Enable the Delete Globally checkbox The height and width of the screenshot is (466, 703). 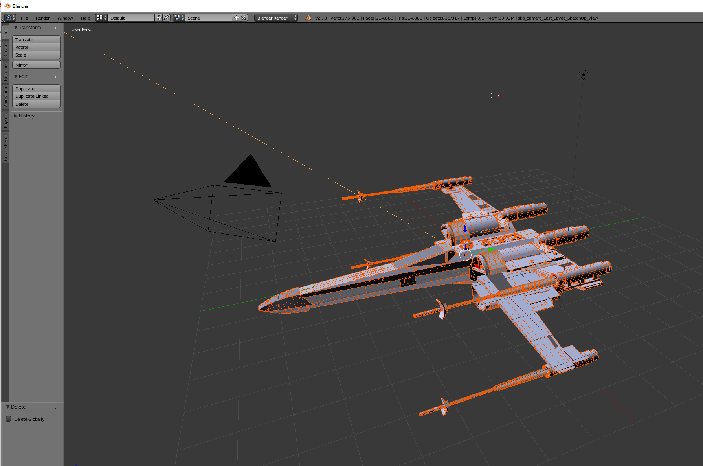click(x=8, y=419)
